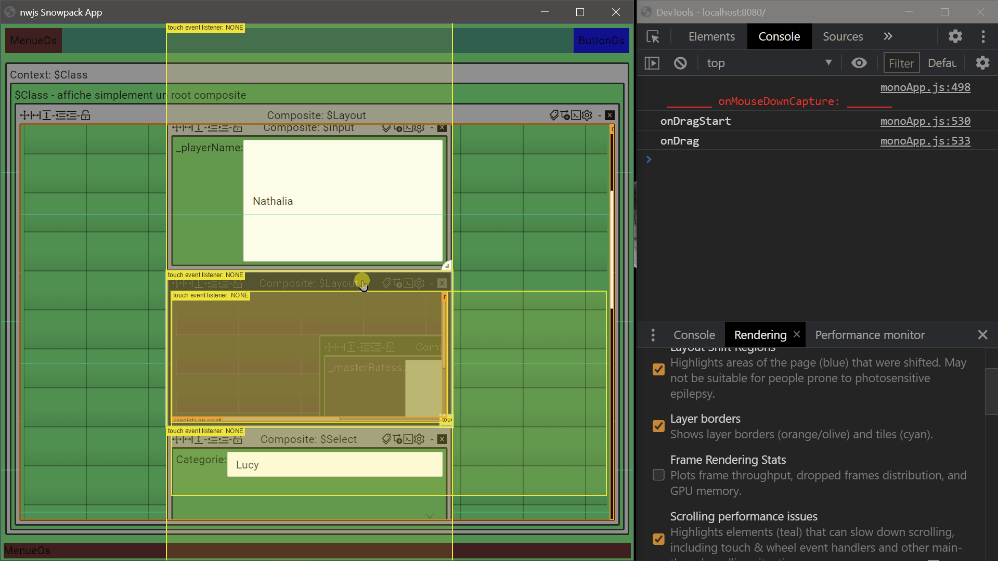The height and width of the screenshot is (561, 998).
Task: Click the move icon in outer Composite: $Layout header
Action: click(24, 115)
